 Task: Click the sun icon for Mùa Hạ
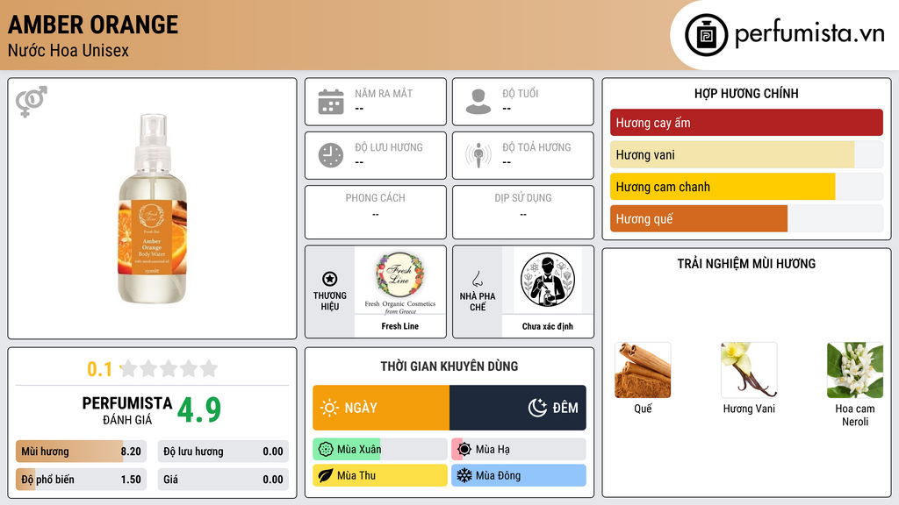(x=464, y=450)
